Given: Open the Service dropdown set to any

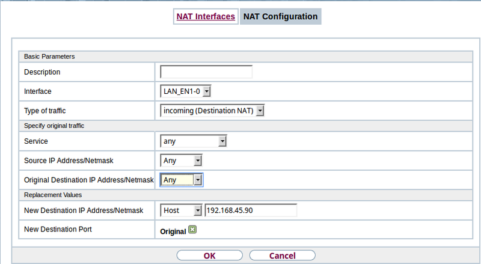Looking at the screenshot, I should click(193, 142).
